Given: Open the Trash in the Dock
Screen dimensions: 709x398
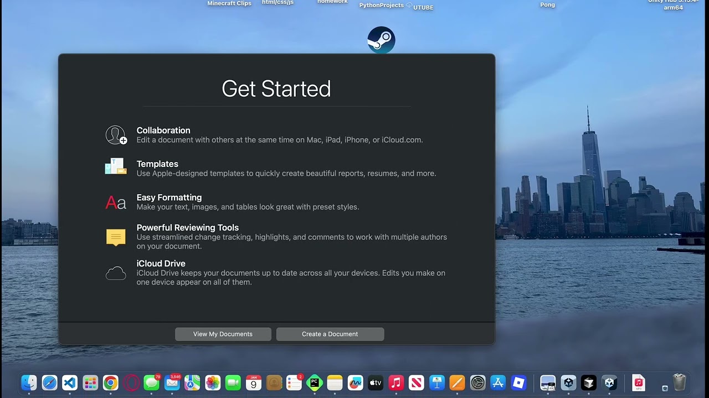Looking at the screenshot, I should (680, 383).
